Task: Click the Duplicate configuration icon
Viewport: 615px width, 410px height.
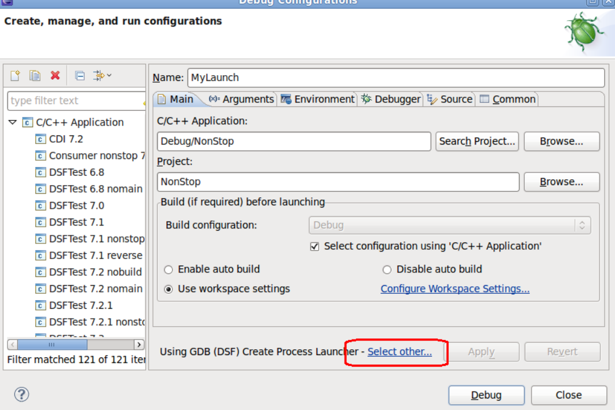Action: (x=35, y=75)
